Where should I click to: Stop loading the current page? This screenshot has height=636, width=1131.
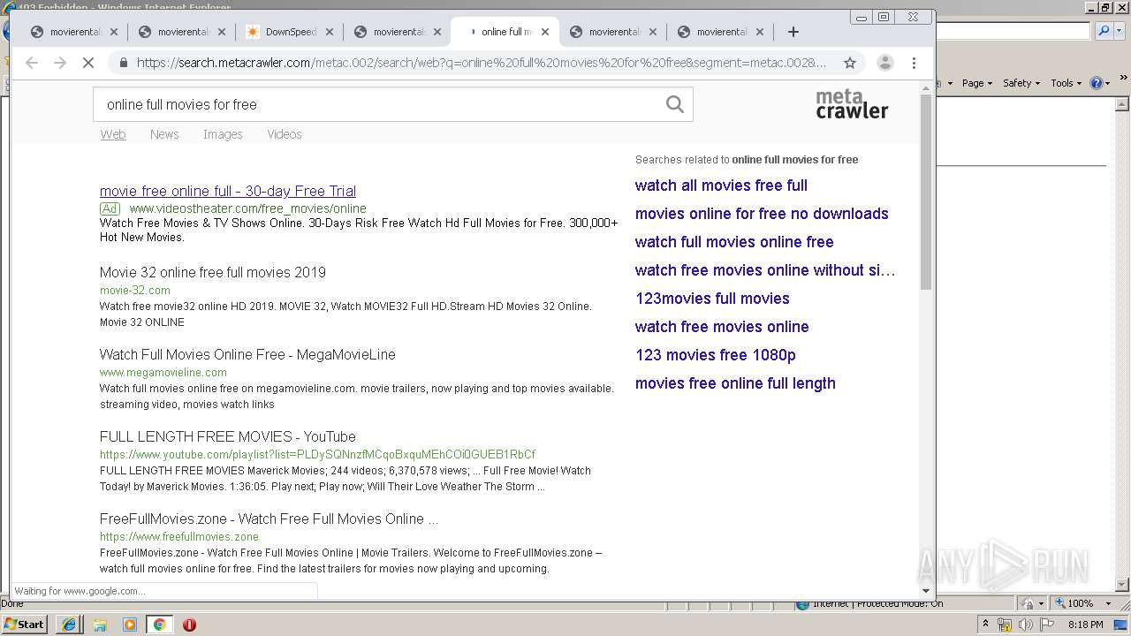click(89, 63)
